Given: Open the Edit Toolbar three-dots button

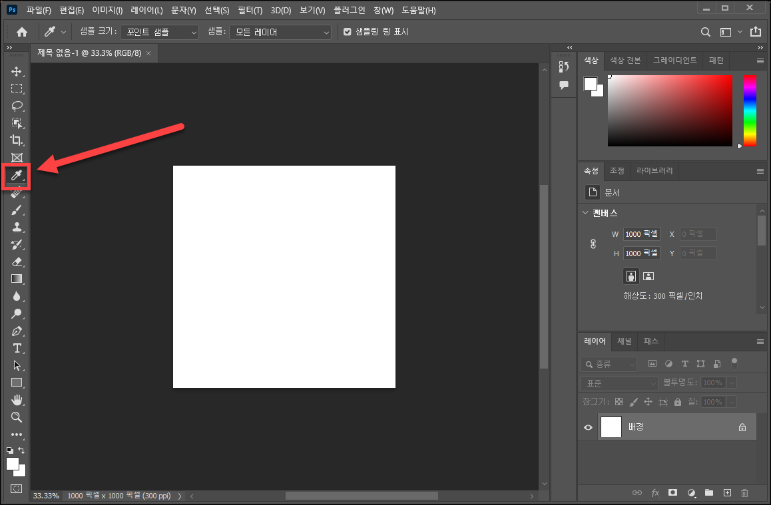Looking at the screenshot, I should click(17, 434).
